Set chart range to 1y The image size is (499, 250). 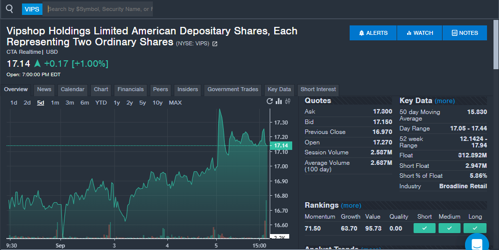coord(117,103)
